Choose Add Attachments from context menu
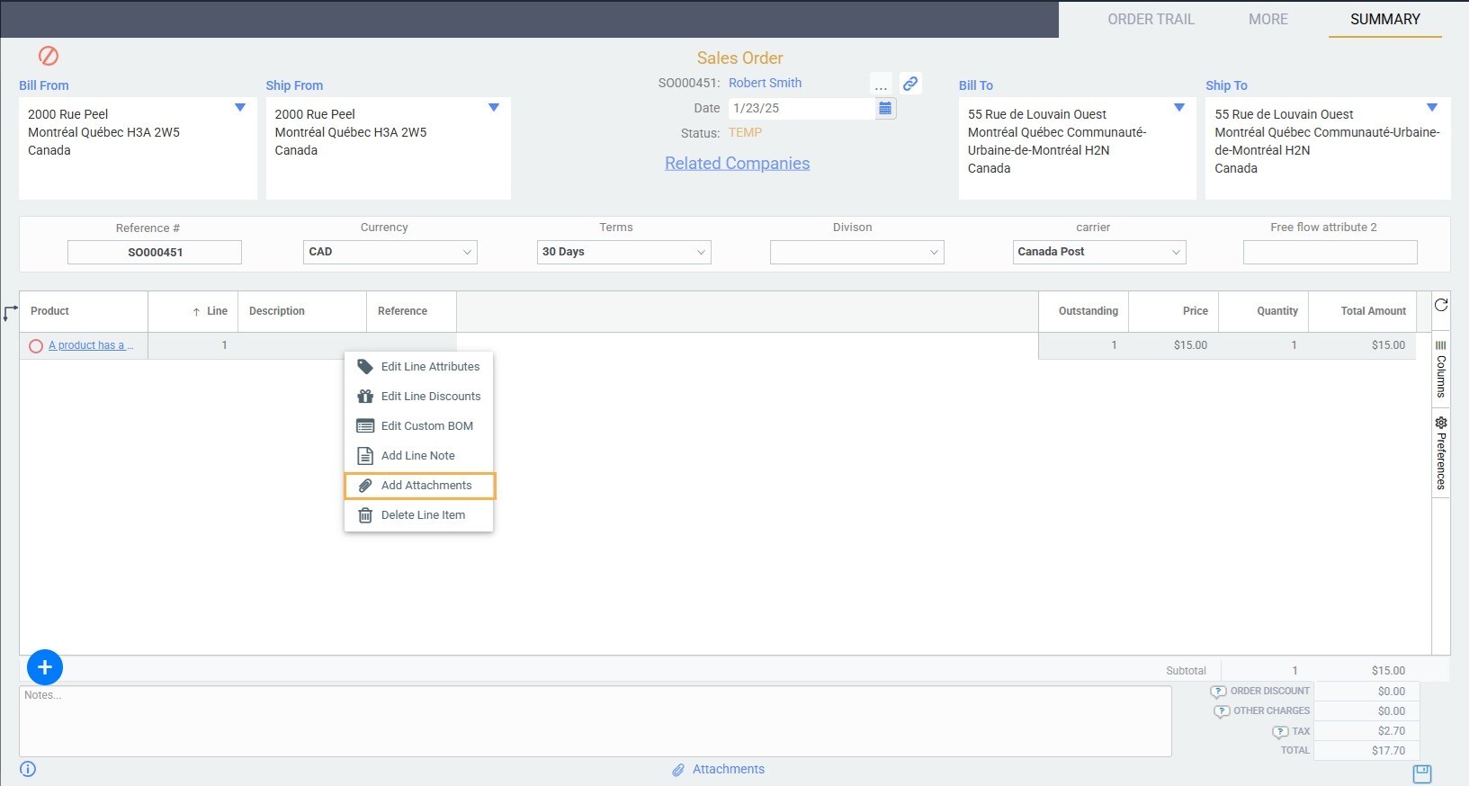The height and width of the screenshot is (786, 1469). (425, 486)
